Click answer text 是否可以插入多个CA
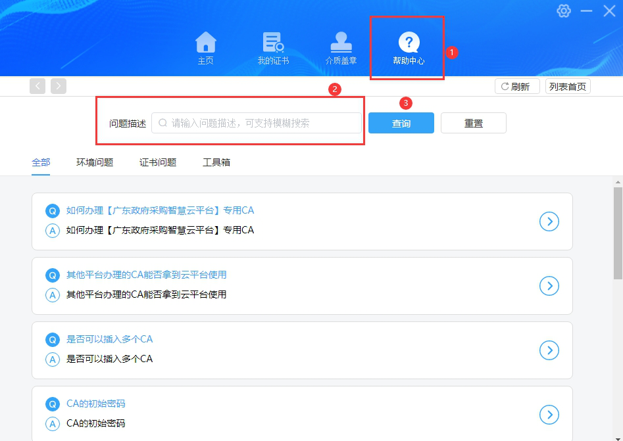This screenshot has width=623, height=441. click(x=109, y=359)
